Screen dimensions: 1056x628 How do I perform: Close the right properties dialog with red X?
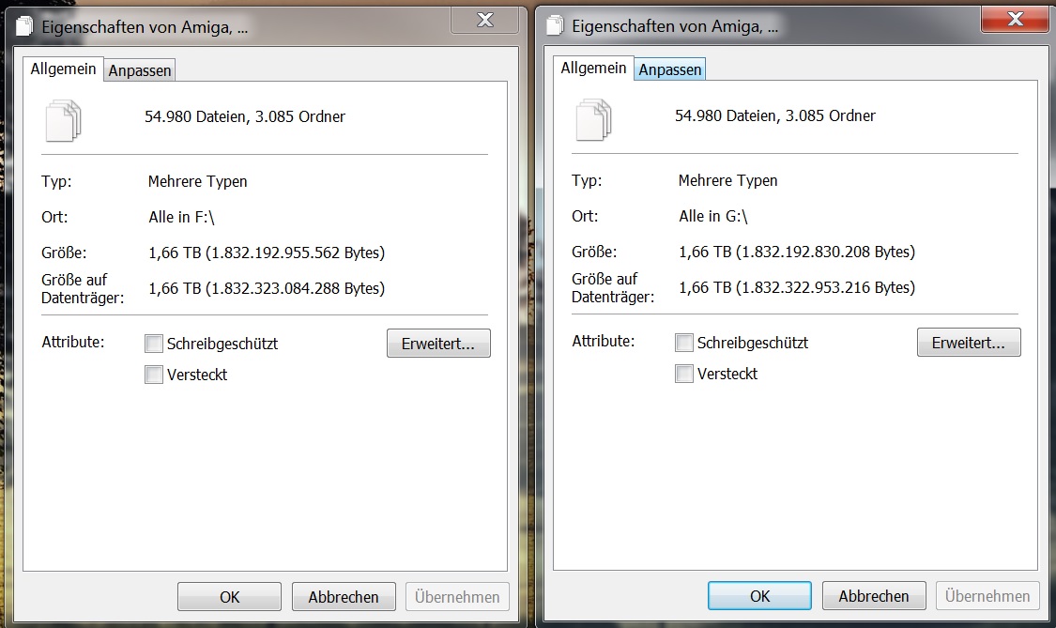pos(1015,20)
